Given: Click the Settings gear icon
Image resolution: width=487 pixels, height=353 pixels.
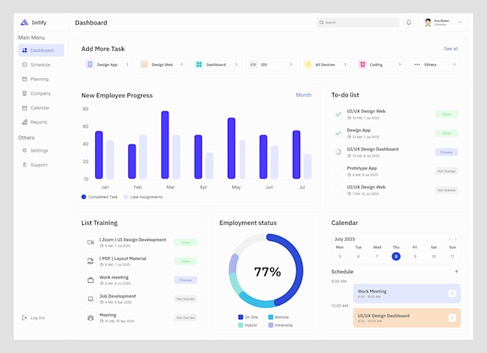Looking at the screenshot, I should (x=24, y=150).
